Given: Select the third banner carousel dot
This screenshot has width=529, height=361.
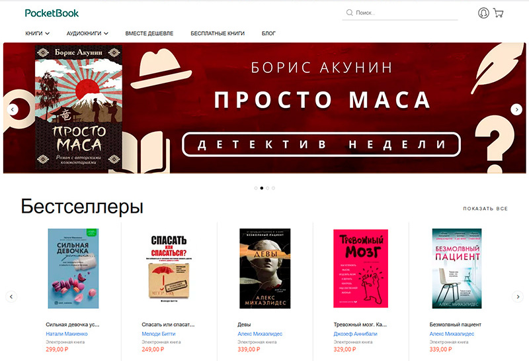Looking at the screenshot, I should point(268,188).
